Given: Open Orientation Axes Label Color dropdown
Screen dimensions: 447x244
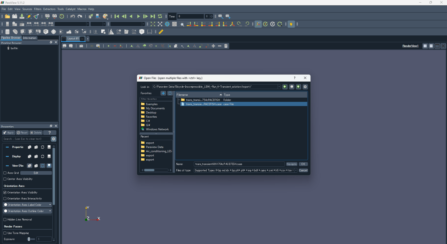Looking at the screenshot, I should (50, 205).
